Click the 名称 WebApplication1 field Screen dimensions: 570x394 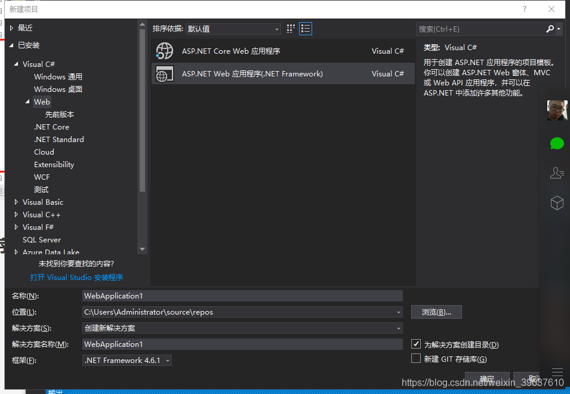[242, 296]
